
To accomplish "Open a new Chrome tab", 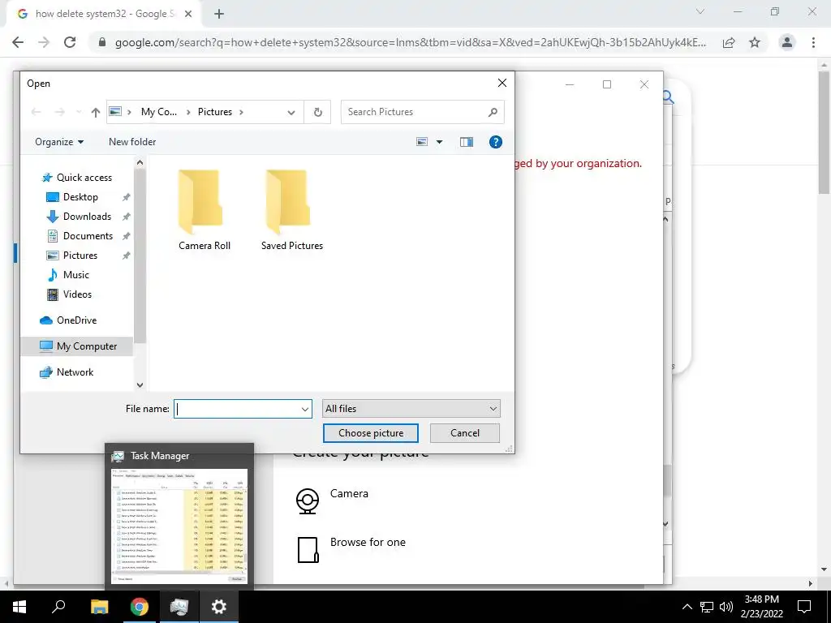I will [219, 14].
